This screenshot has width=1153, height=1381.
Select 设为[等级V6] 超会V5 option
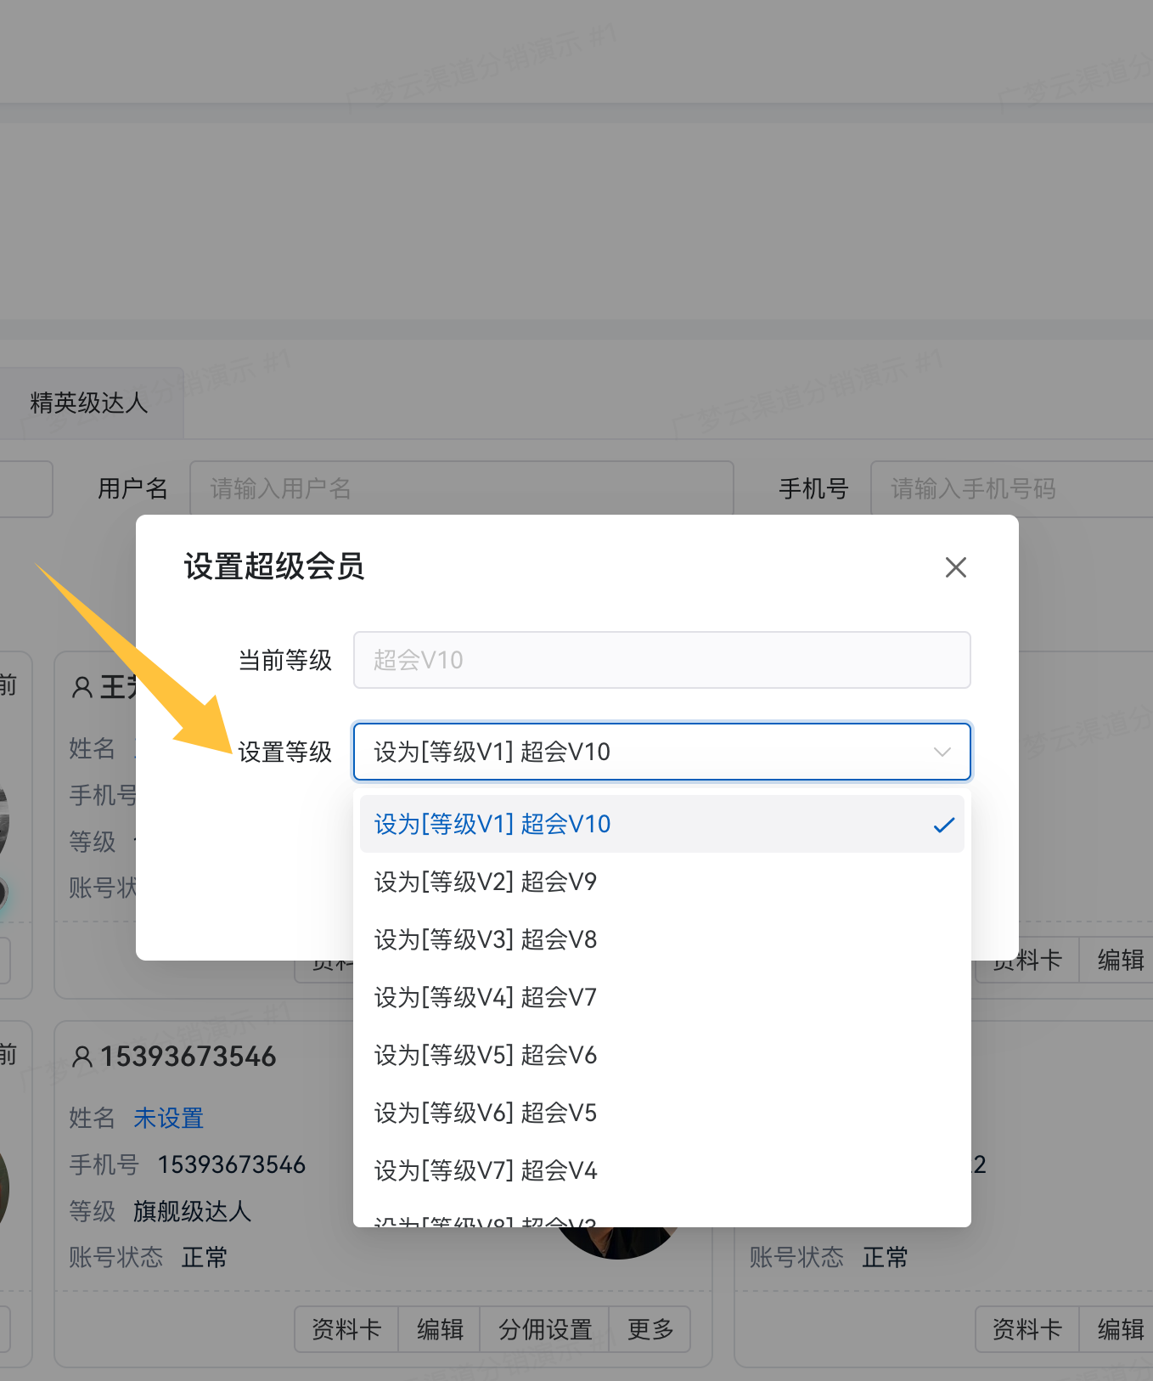[x=486, y=1113]
